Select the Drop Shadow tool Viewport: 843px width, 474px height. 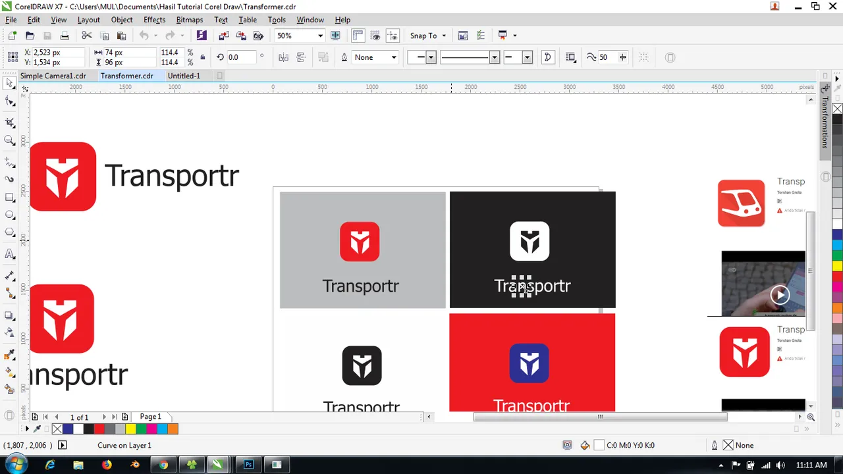tap(9, 315)
